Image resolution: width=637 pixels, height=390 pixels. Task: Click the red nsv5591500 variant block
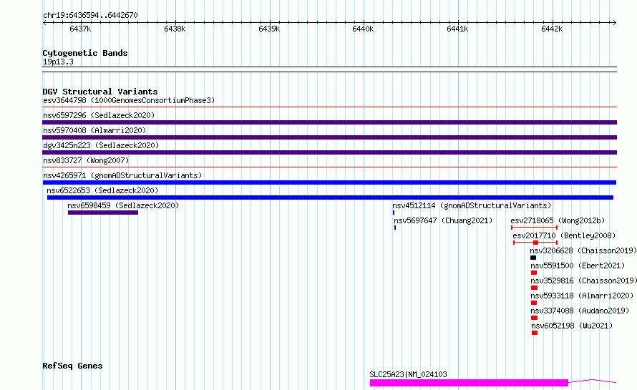(x=534, y=273)
